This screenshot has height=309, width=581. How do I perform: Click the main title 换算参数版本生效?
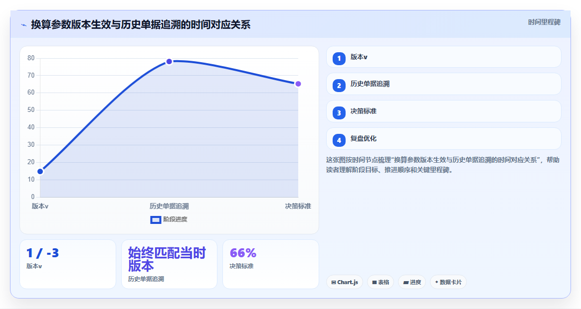click(141, 25)
